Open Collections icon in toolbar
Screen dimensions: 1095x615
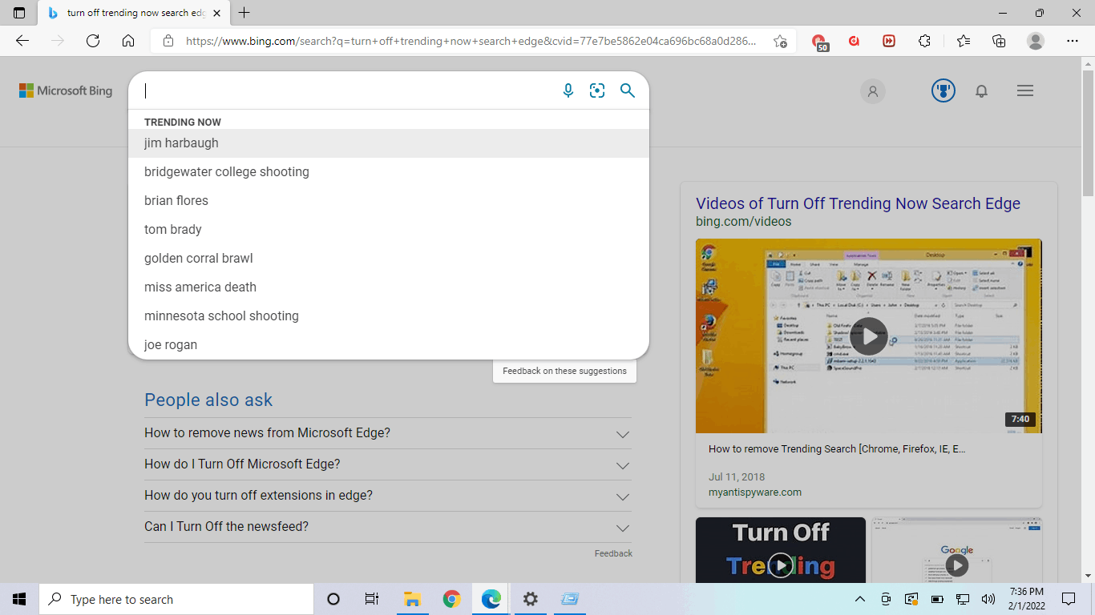tap(999, 41)
